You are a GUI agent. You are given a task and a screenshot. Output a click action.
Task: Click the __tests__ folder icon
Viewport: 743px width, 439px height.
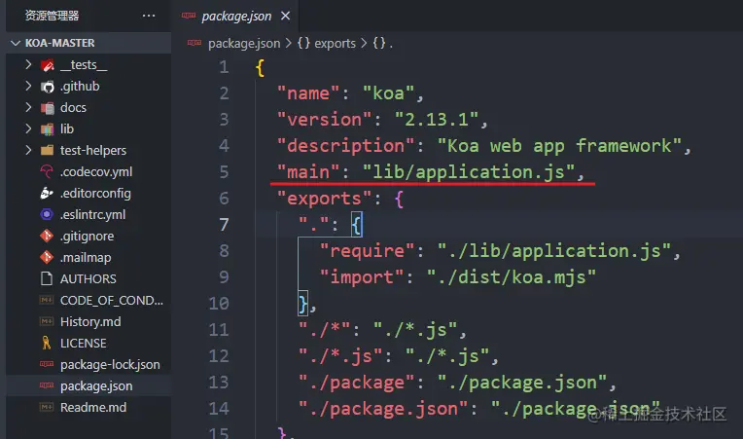[x=48, y=65]
